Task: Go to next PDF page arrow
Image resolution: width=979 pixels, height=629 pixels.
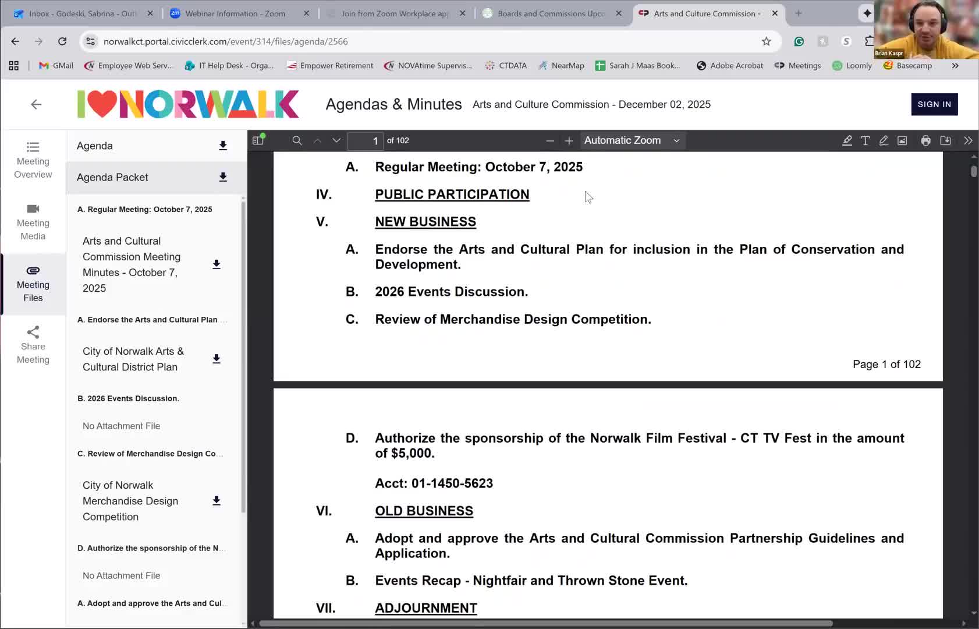Action: [336, 140]
